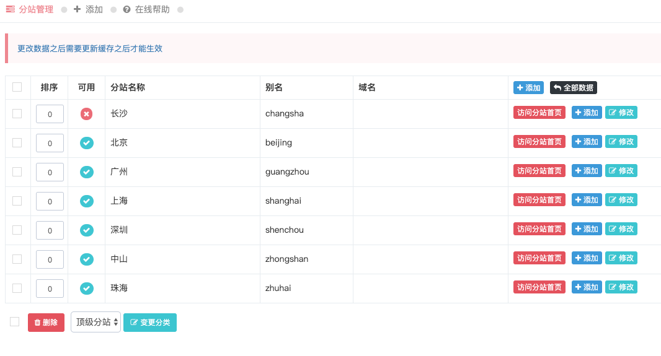
Task: Tick the checkbox for the 长沙 row
Action: pyautogui.click(x=17, y=114)
